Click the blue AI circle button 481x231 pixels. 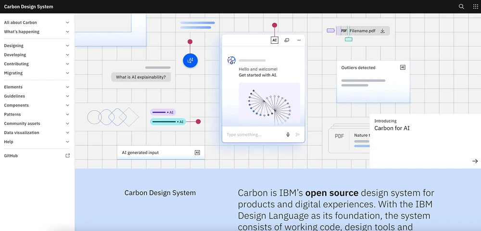coord(190,61)
